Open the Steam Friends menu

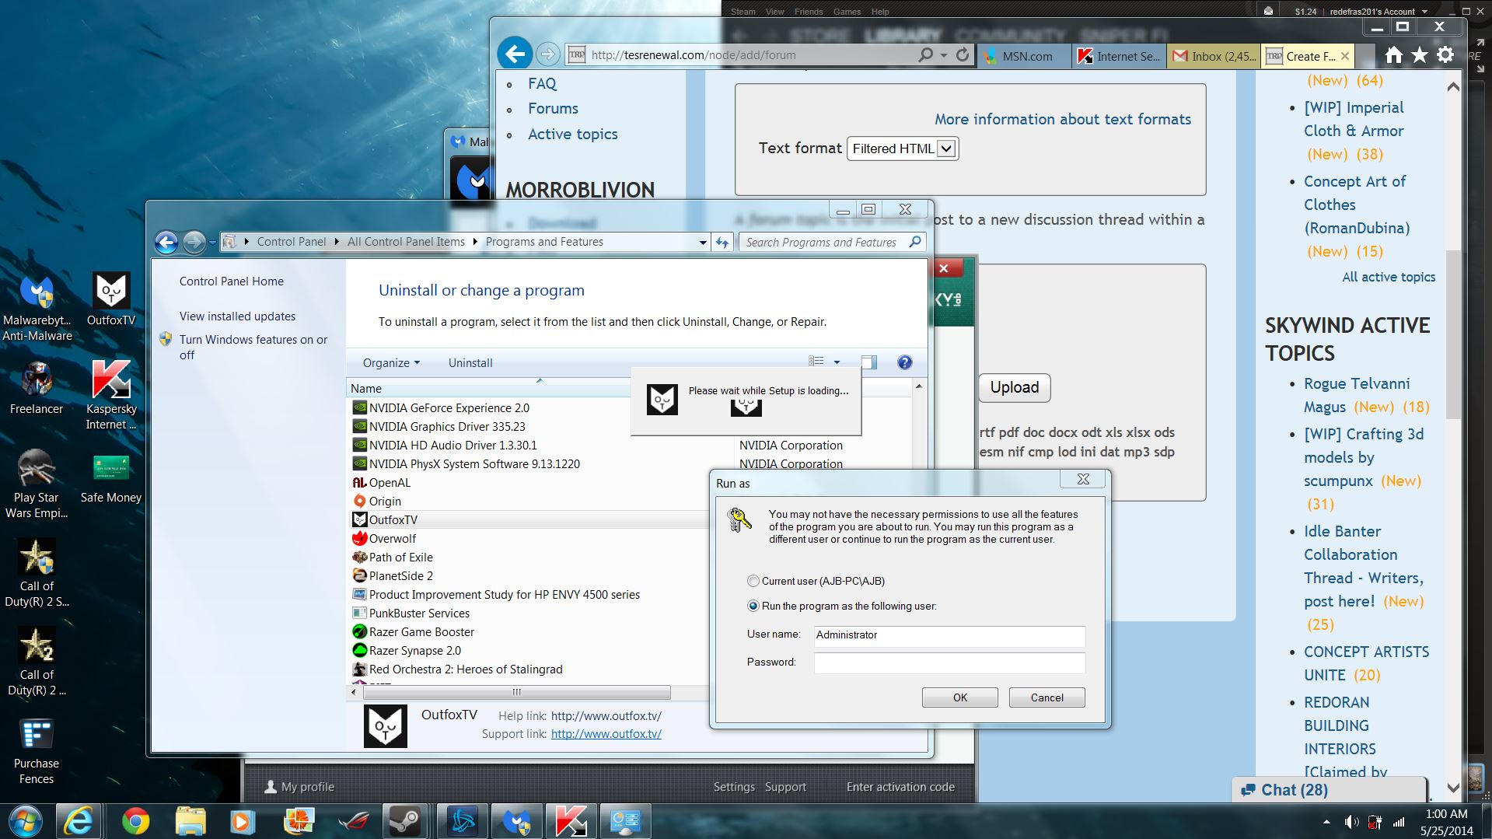pyautogui.click(x=809, y=12)
